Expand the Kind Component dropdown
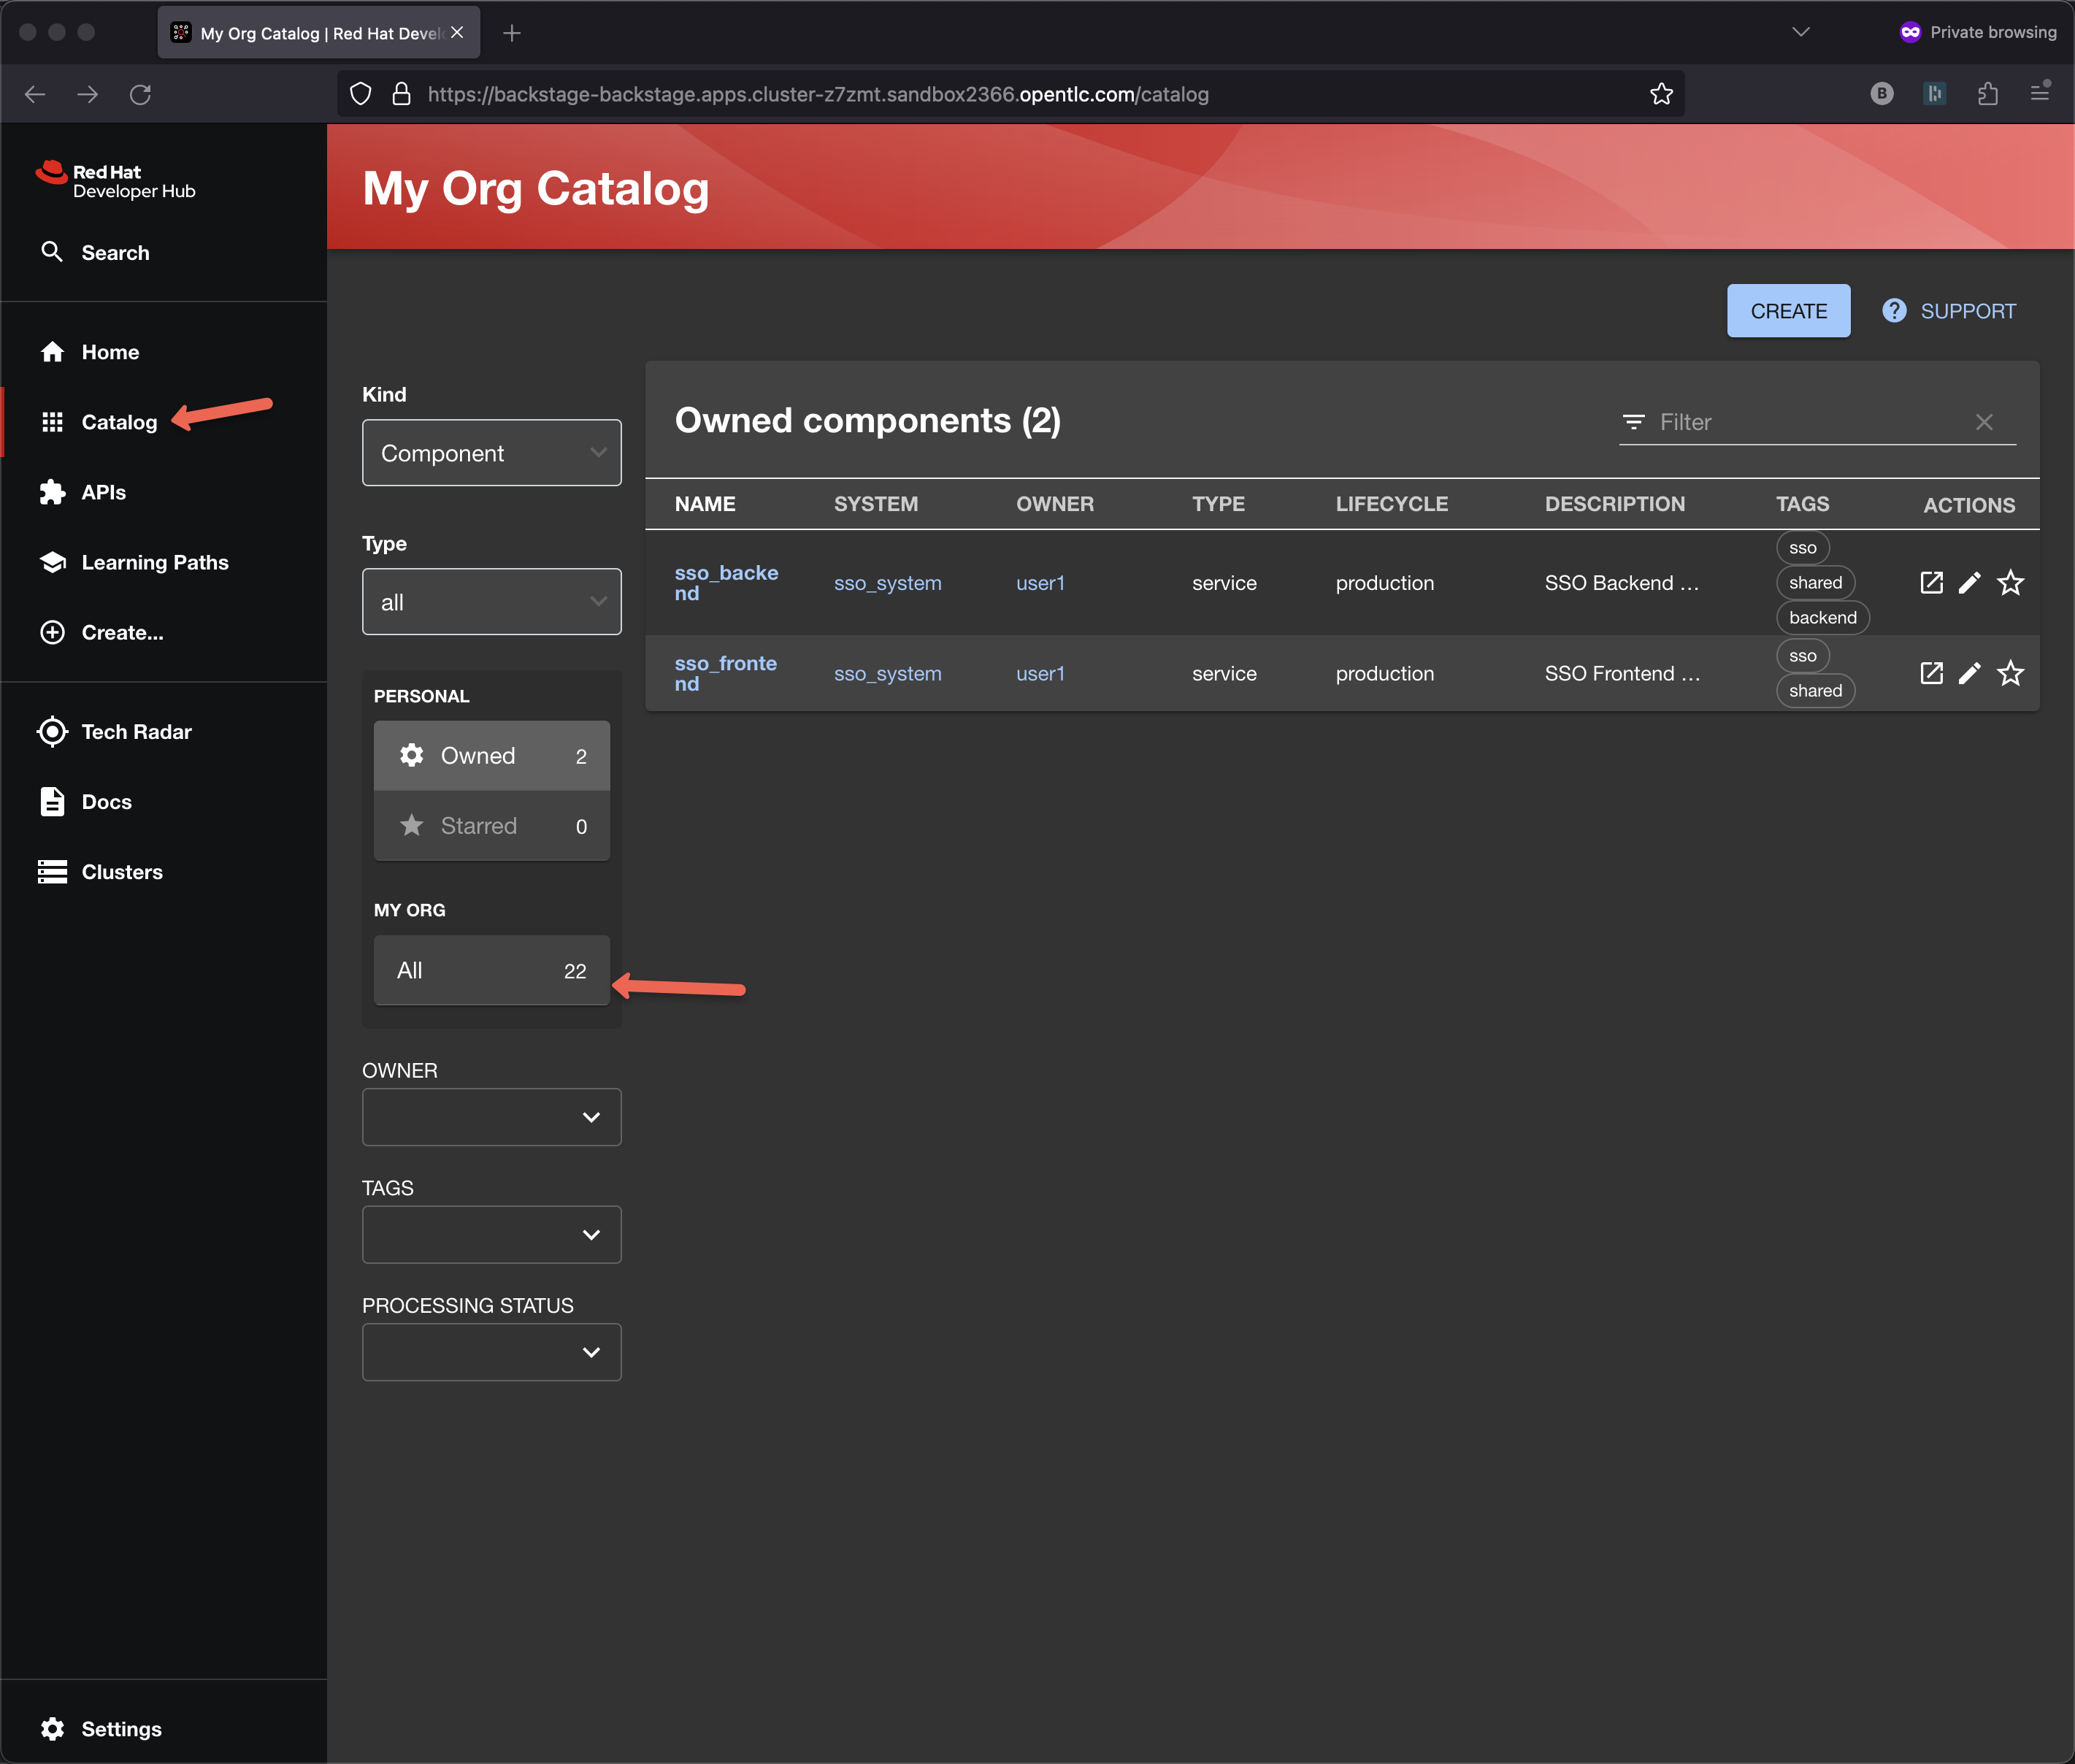The width and height of the screenshot is (2075, 1764). pos(491,453)
